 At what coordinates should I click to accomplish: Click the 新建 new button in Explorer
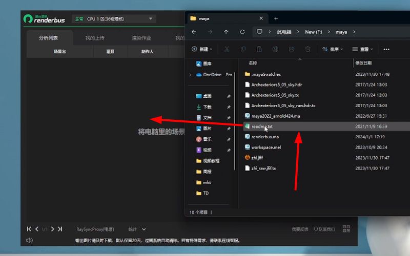click(202, 49)
